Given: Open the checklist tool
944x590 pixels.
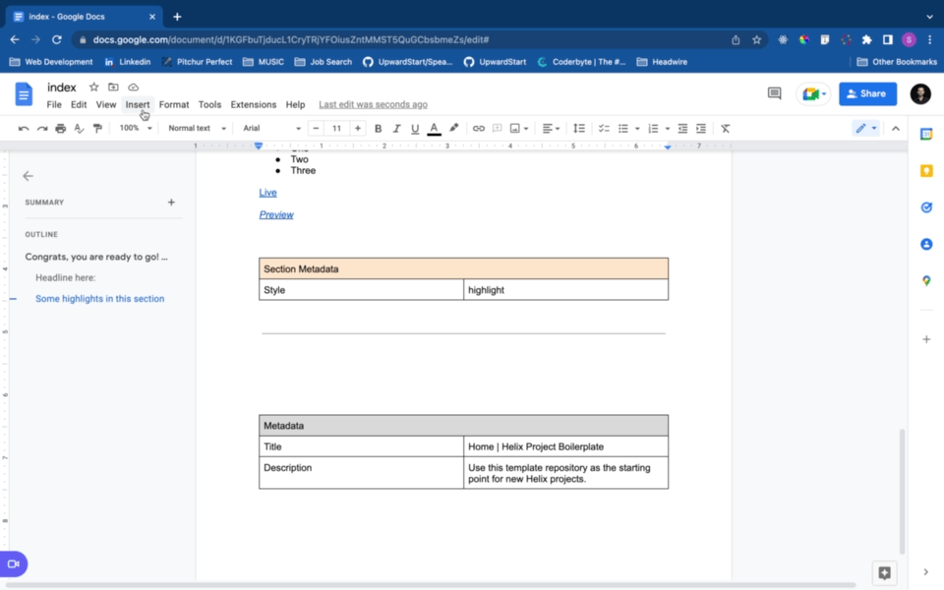Looking at the screenshot, I should point(604,129).
